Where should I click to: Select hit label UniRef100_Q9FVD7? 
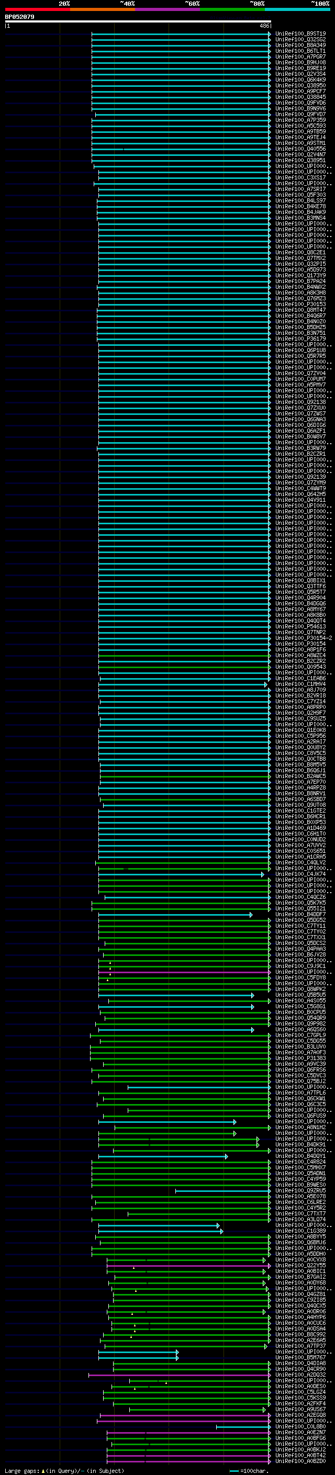coord(300,115)
